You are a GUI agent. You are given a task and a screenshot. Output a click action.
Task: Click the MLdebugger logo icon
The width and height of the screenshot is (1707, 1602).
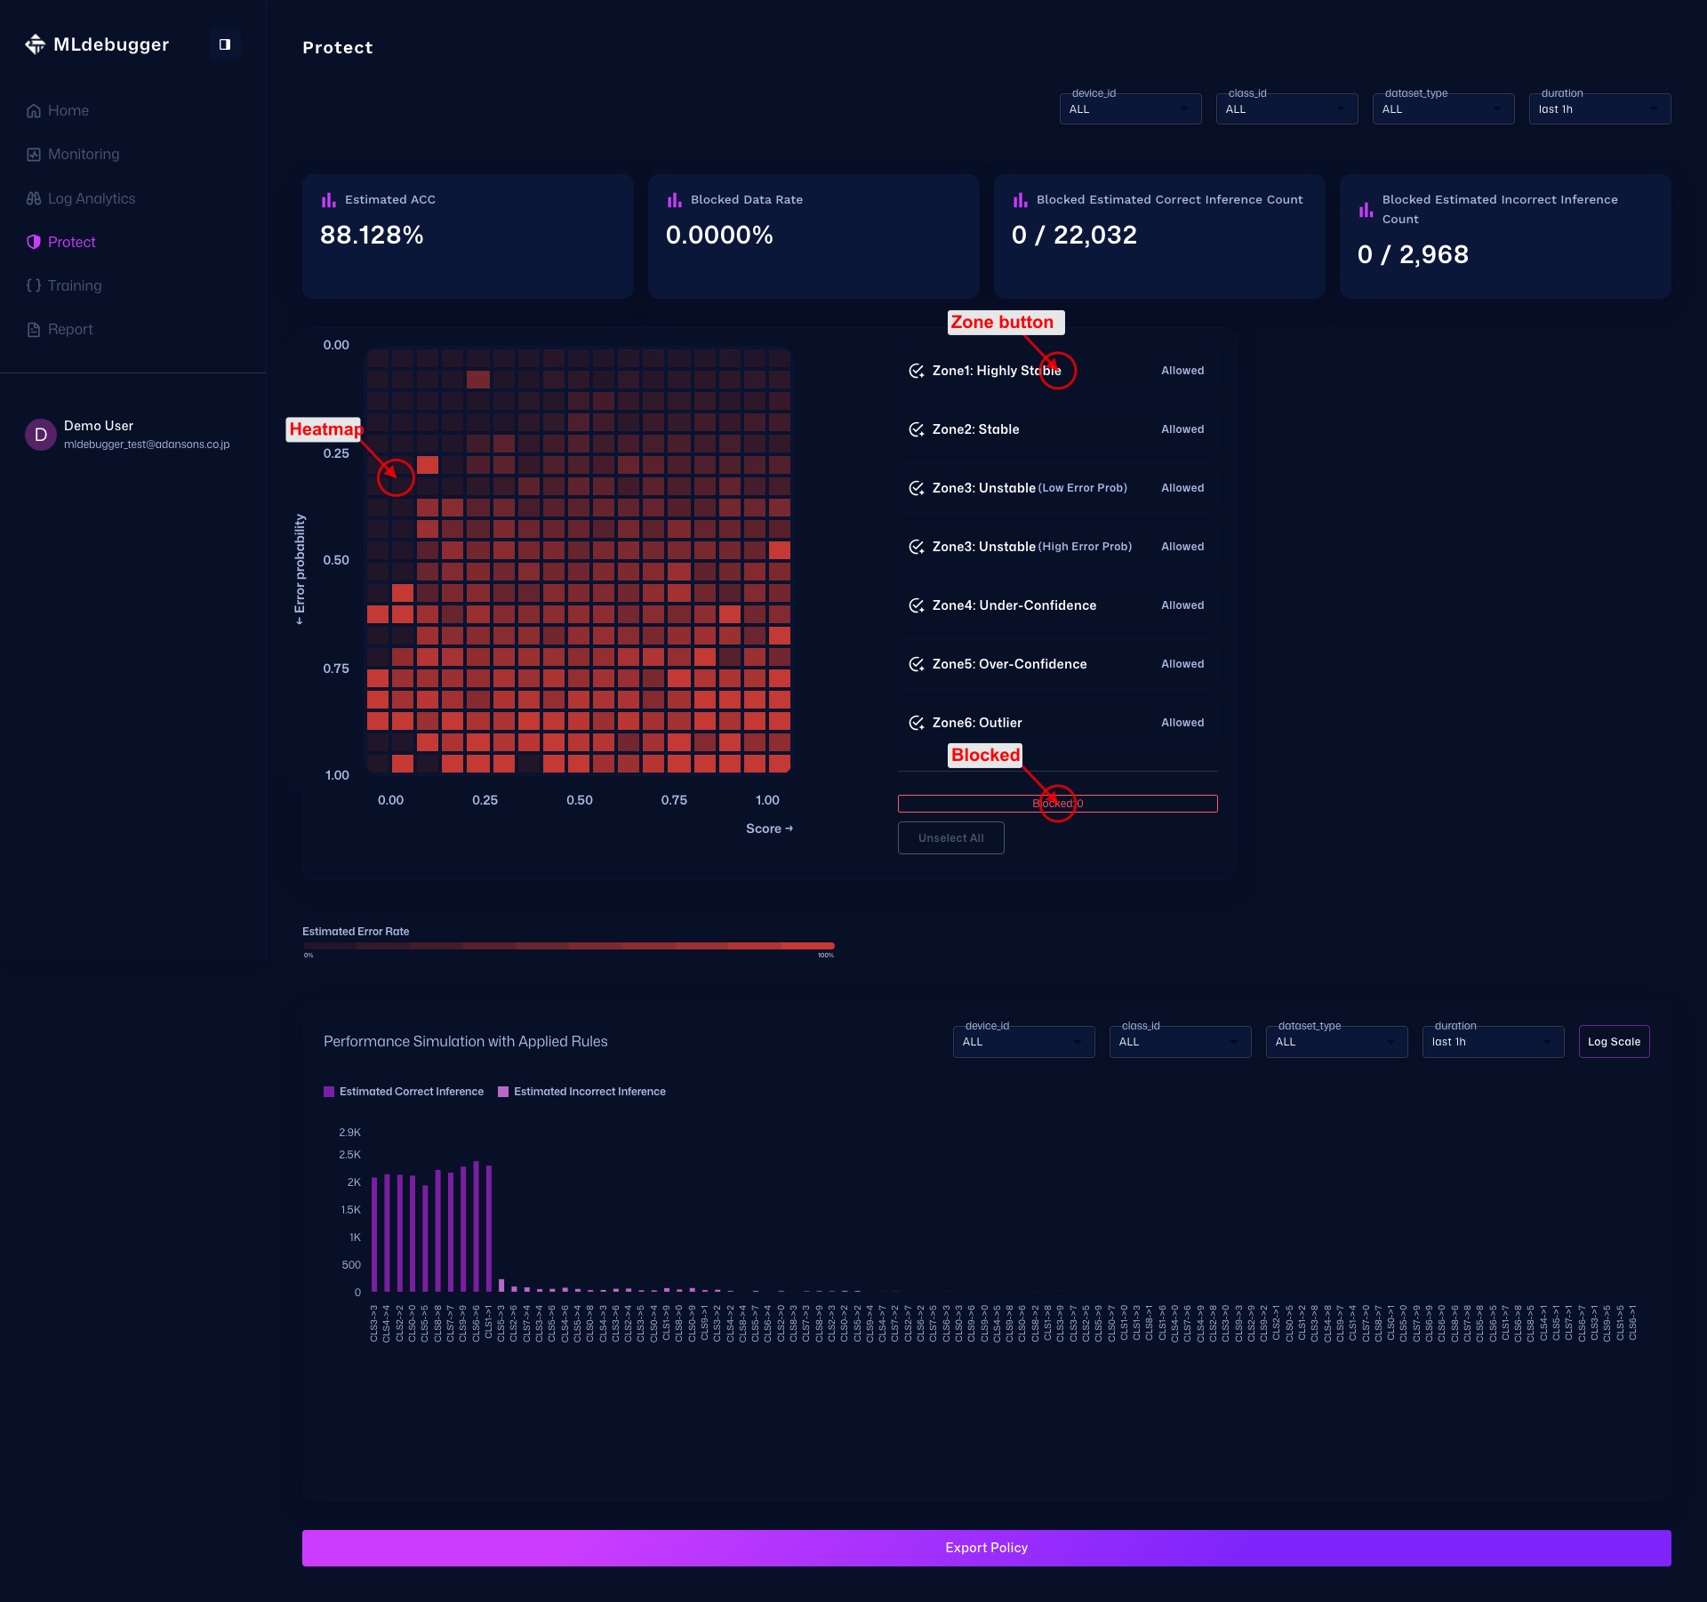point(35,44)
